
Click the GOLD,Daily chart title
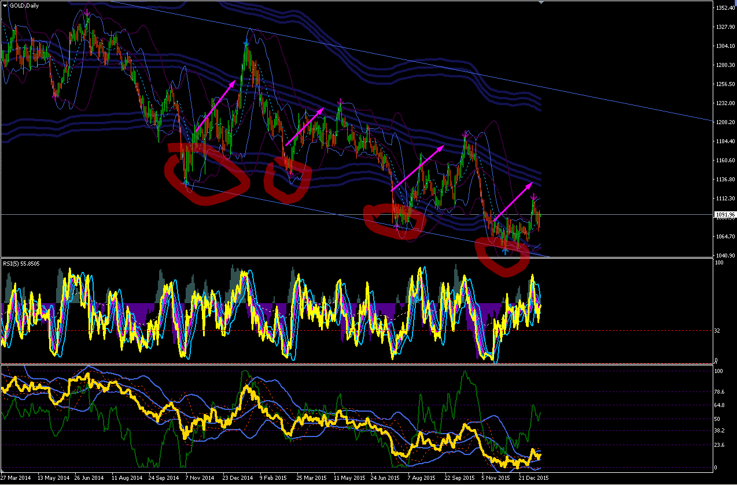[24, 5]
